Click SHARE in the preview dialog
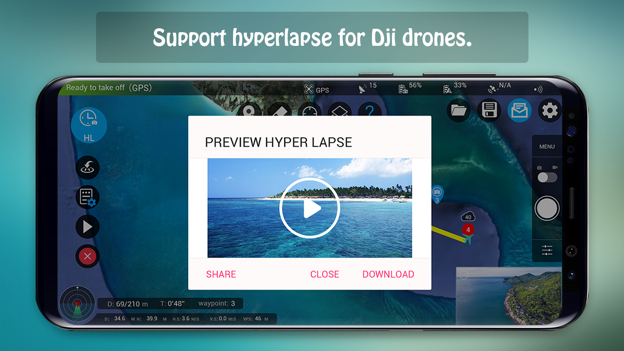Viewport: 624px width, 351px height. tap(221, 274)
